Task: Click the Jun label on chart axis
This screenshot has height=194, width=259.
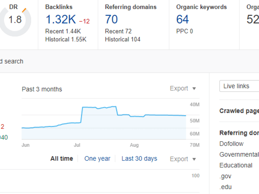Action: point(26,145)
